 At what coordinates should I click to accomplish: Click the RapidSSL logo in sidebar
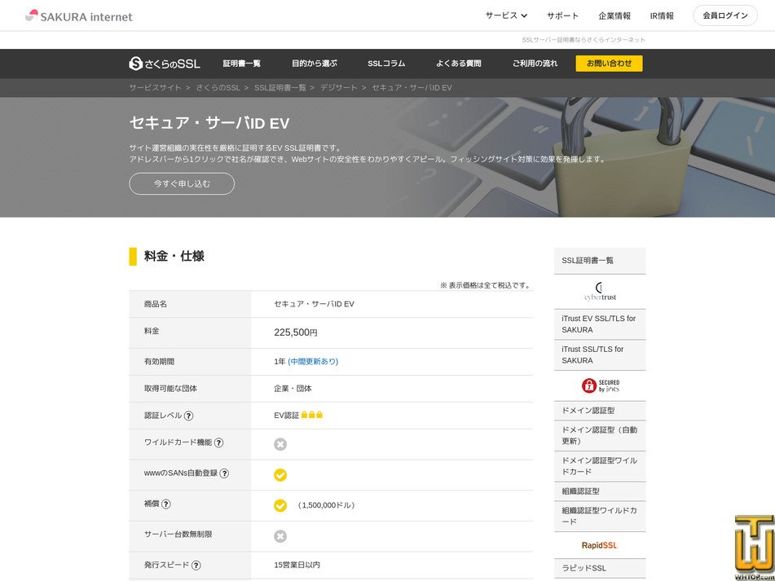[x=600, y=545]
